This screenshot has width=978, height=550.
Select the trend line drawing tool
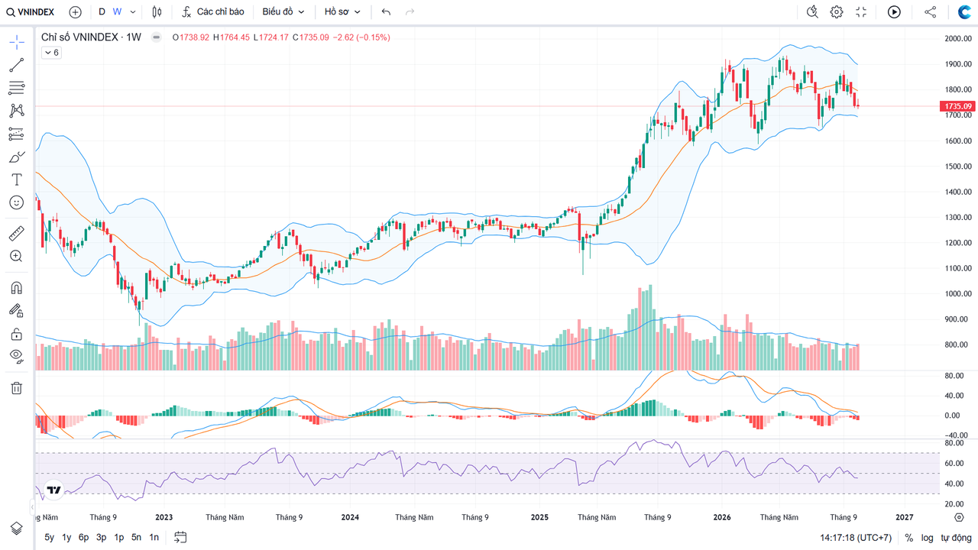(17, 65)
